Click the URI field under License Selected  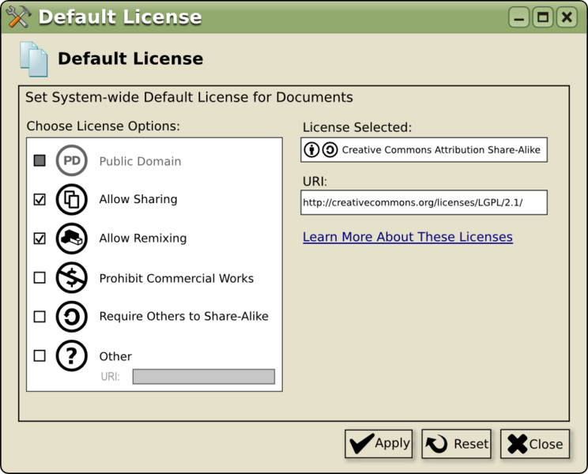[x=424, y=202]
